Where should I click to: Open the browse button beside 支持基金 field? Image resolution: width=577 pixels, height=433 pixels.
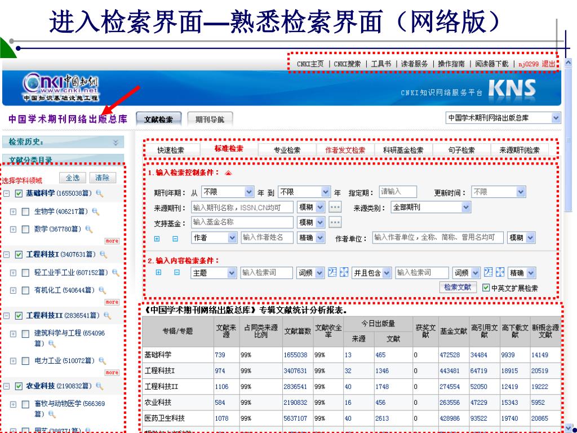pos(335,222)
